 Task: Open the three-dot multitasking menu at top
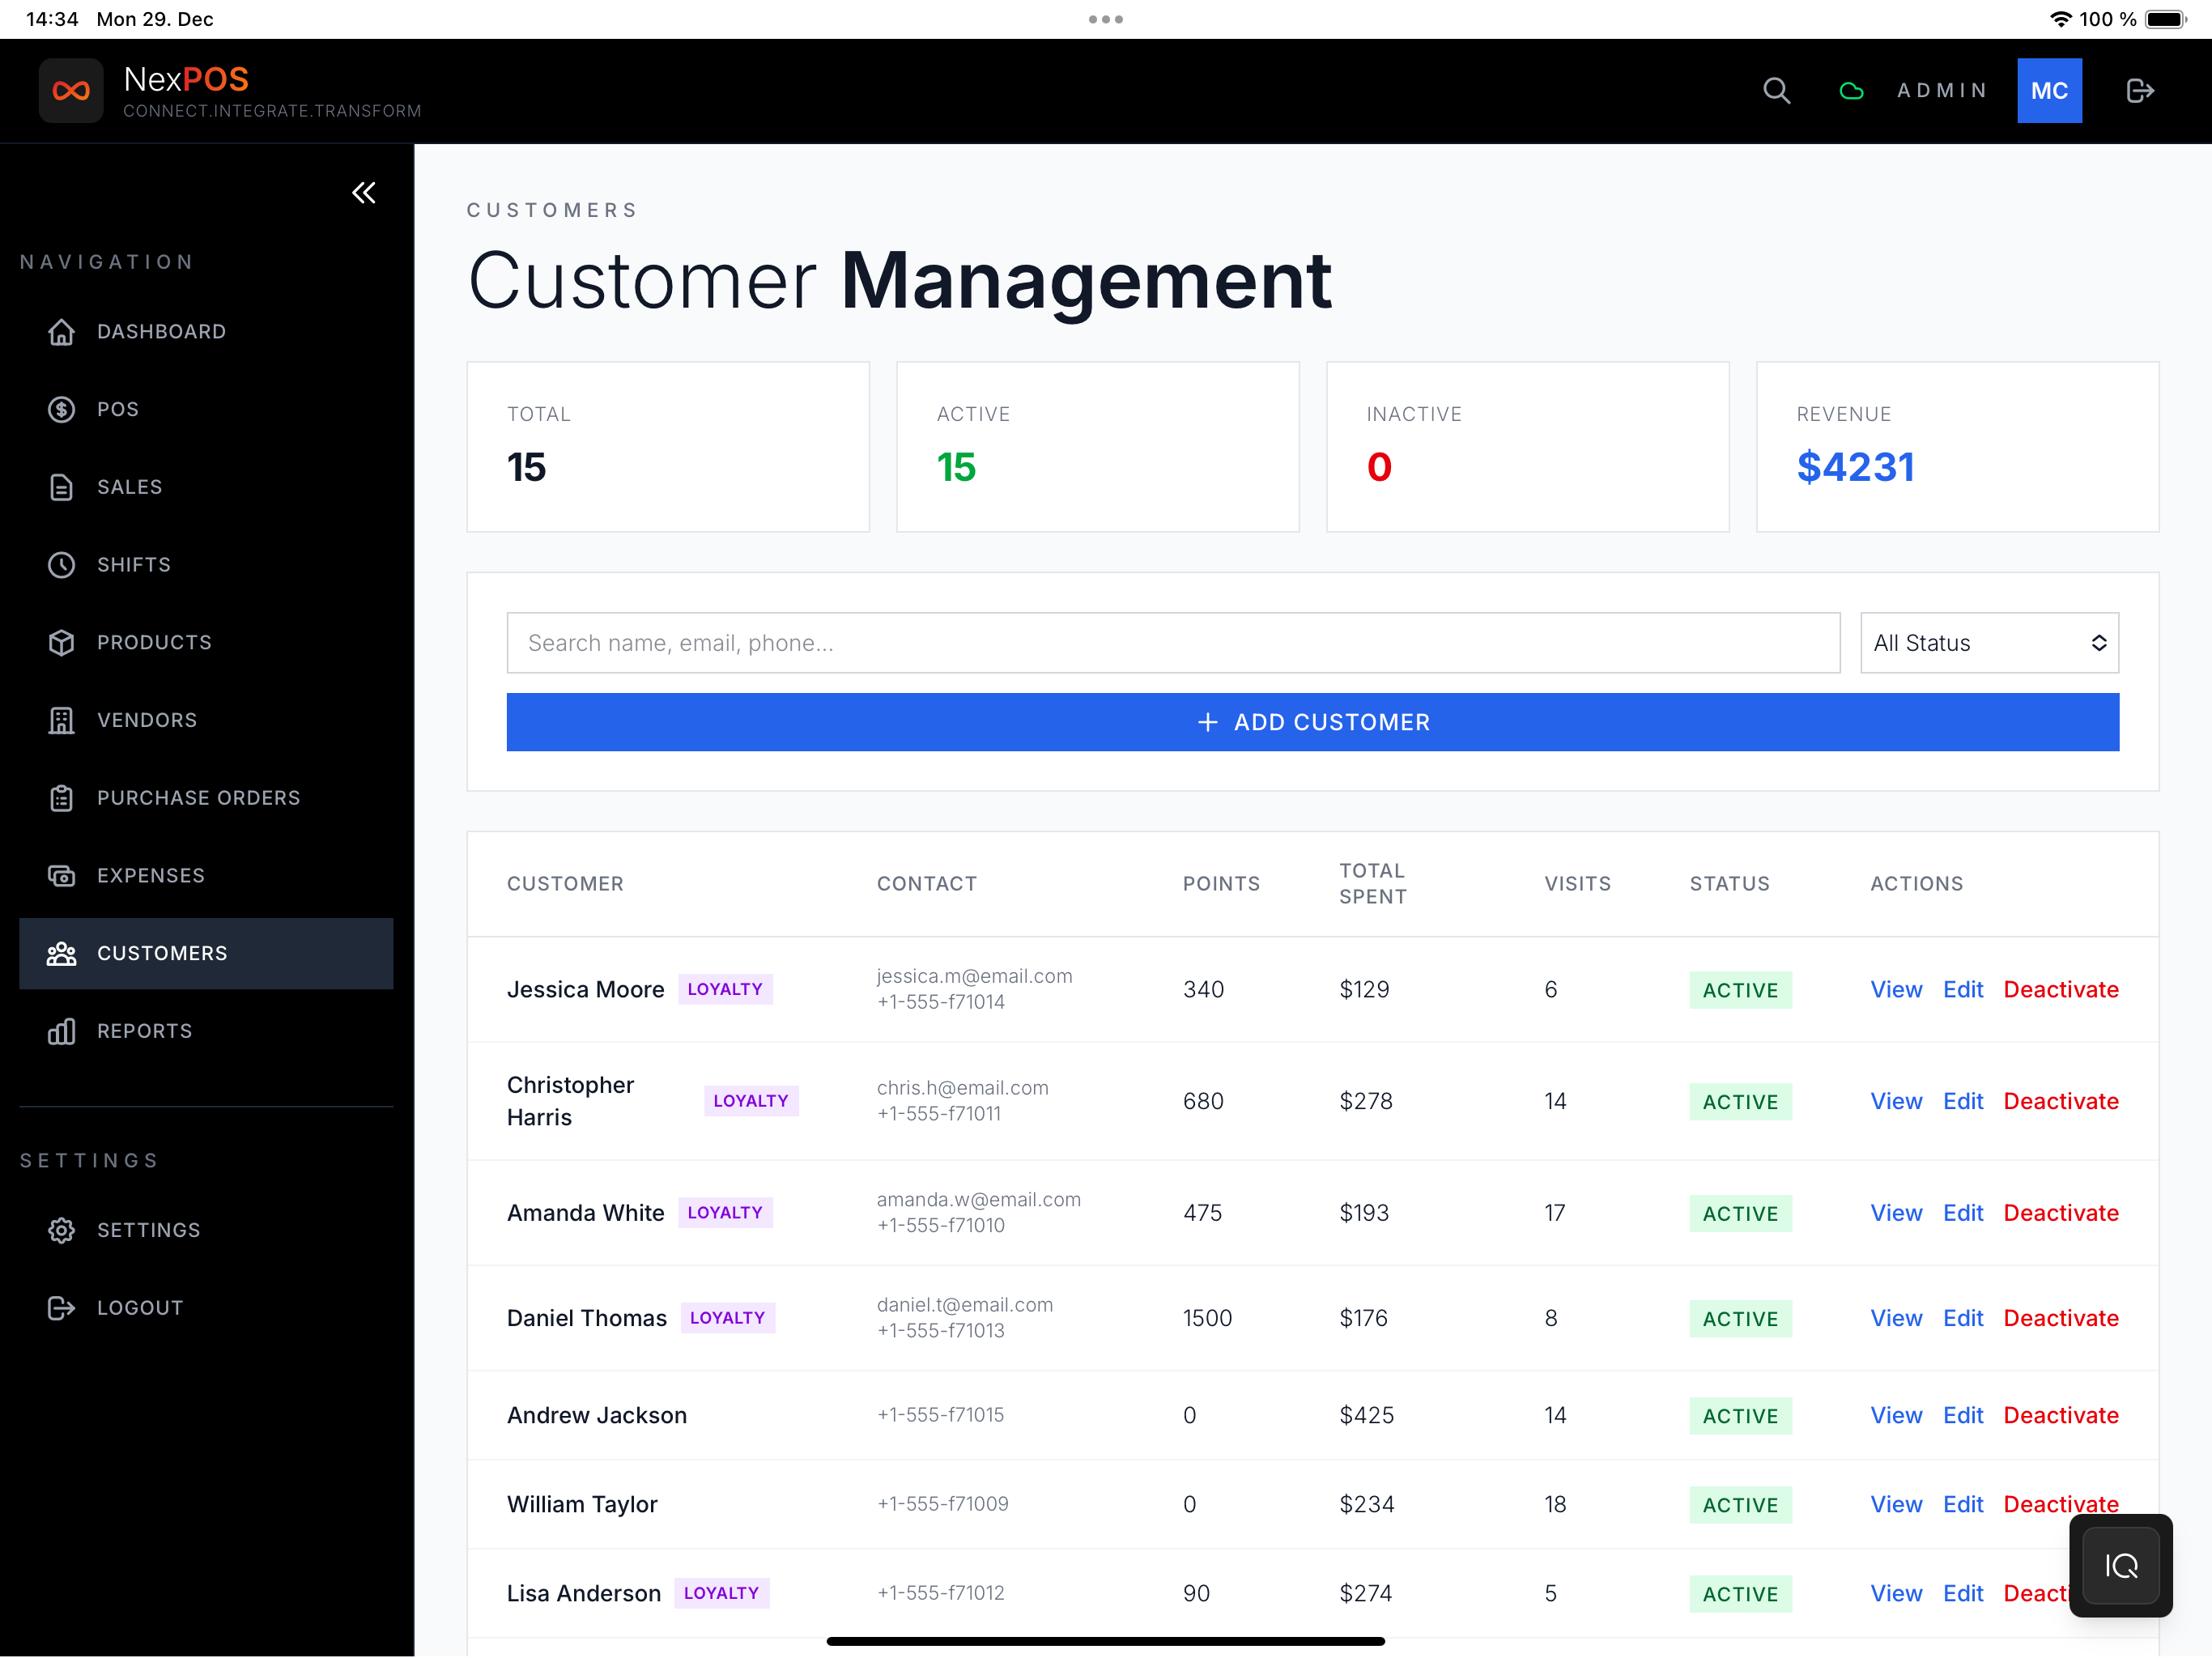1105,19
